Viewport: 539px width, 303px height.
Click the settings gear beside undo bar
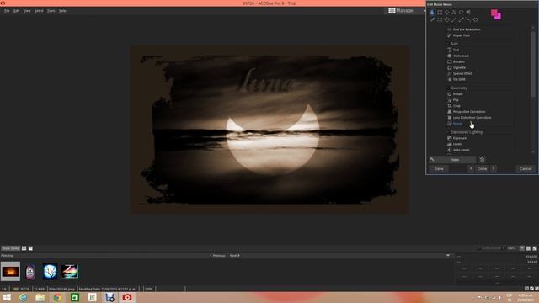click(482, 160)
